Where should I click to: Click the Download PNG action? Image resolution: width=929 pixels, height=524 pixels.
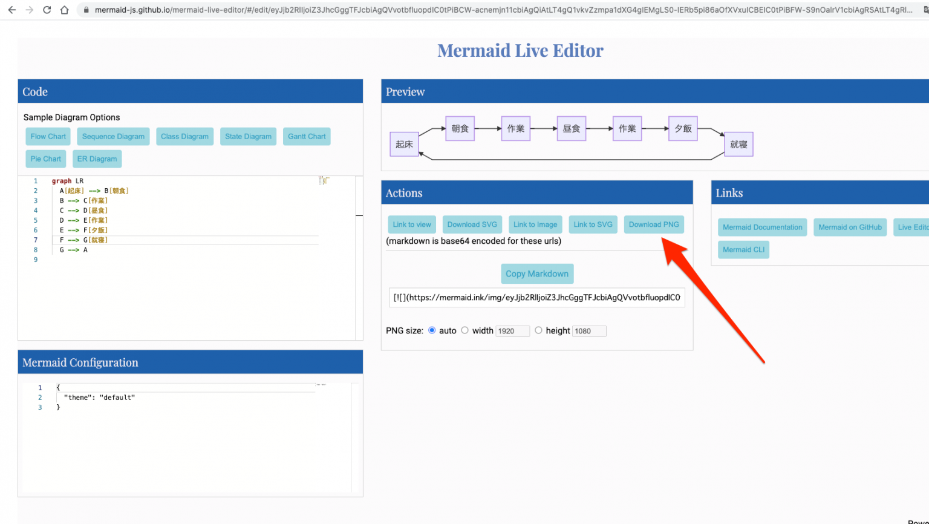click(654, 224)
